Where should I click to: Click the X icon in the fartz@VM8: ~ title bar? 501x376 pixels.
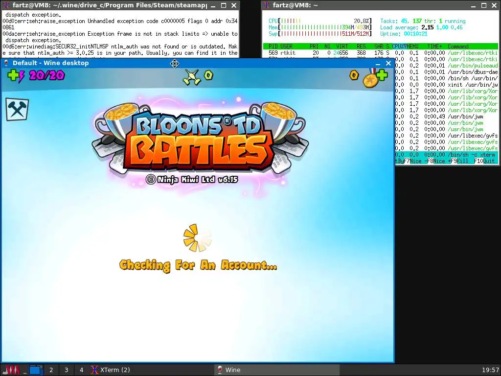tap(267, 5)
